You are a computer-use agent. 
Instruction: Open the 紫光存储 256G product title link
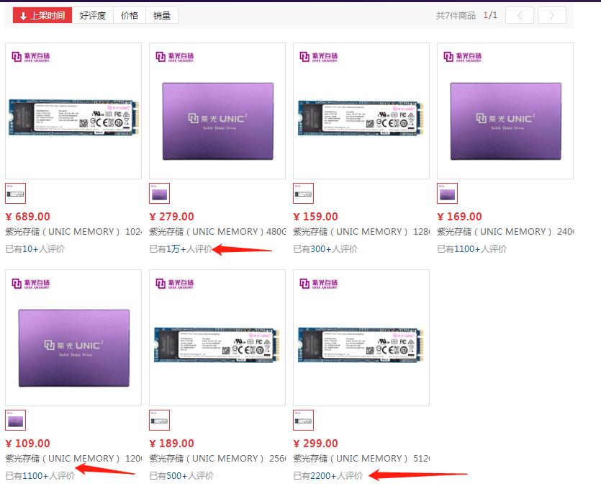click(x=217, y=458)
